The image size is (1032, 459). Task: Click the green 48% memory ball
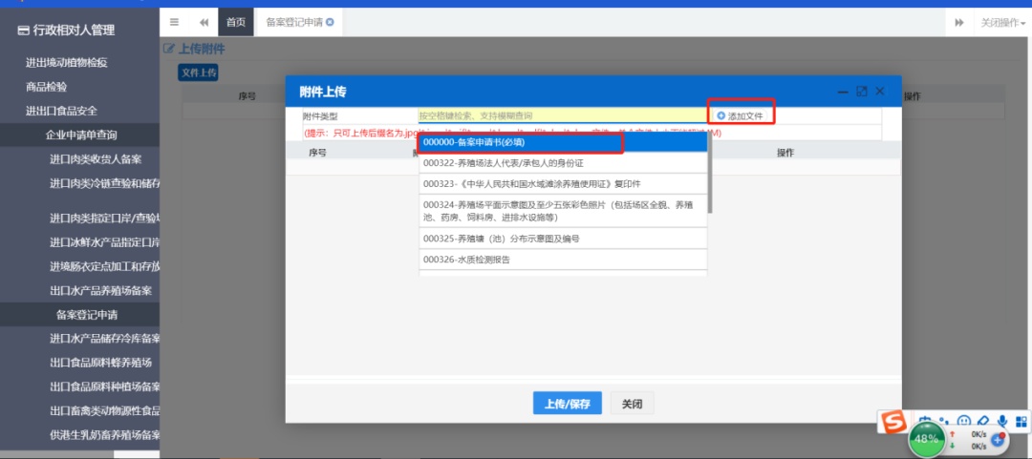pos(925,439)
